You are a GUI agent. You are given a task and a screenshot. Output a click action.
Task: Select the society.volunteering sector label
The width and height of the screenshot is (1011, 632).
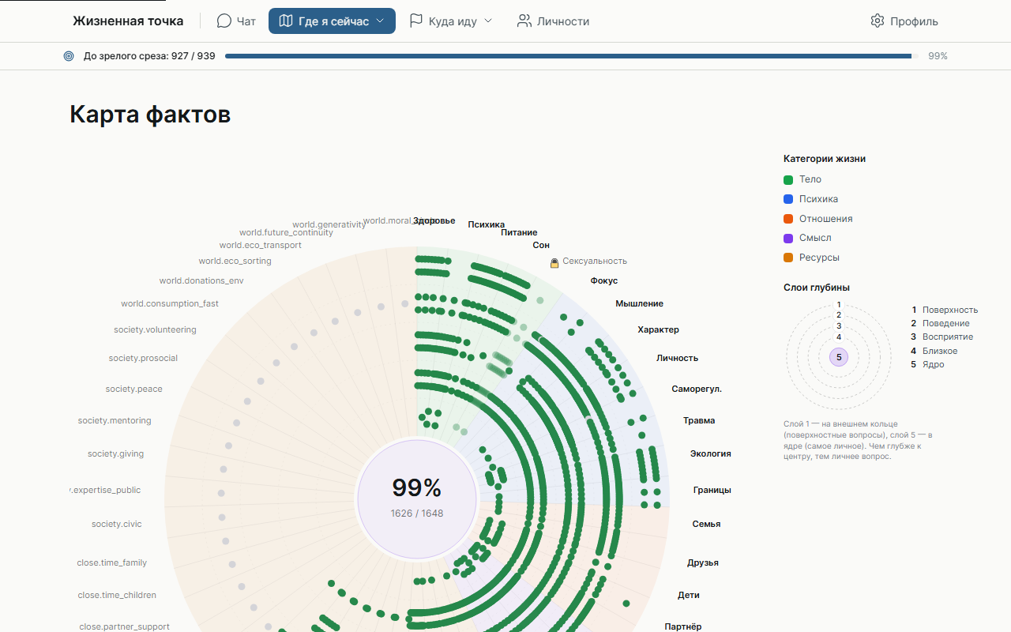[x=155, y=329]
